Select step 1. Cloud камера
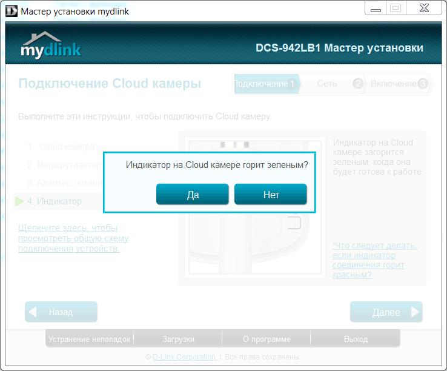The image size is (447, 371). [61, 147]
